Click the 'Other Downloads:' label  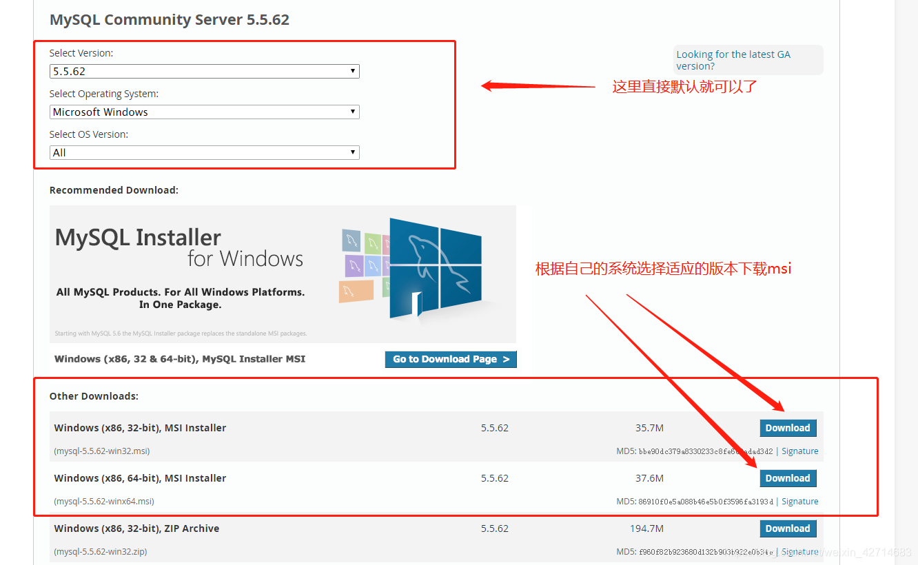(x=94, y=396)
